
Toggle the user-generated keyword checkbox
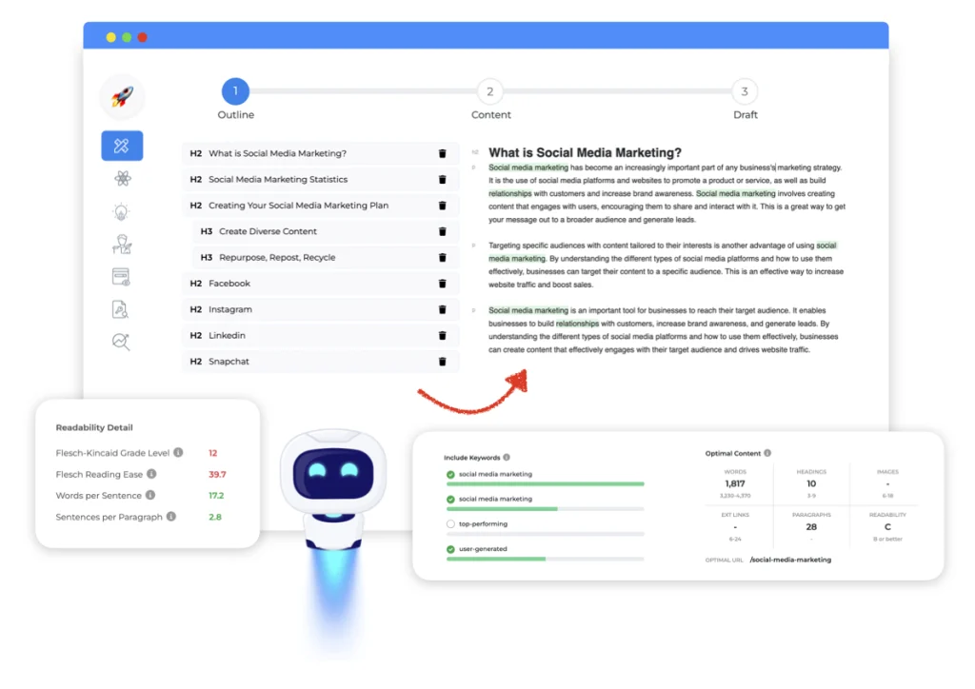pos(450,549)
